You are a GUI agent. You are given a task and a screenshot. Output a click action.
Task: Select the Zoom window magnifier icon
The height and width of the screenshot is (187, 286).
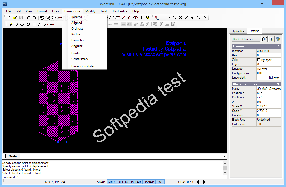[54, 18]
